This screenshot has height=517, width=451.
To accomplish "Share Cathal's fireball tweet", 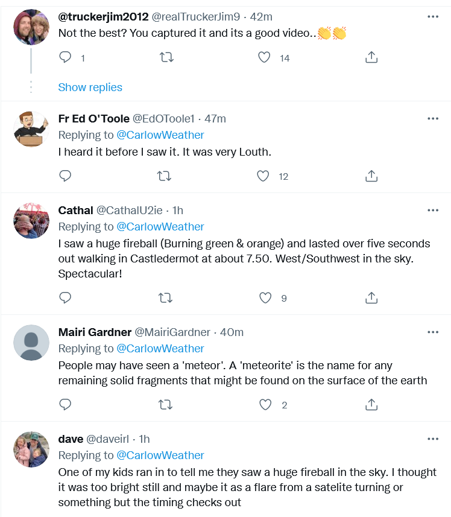I will 372,298.
